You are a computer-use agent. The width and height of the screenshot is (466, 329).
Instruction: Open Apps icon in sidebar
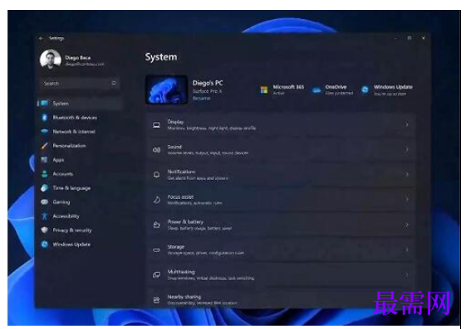(x=44, y=159)
